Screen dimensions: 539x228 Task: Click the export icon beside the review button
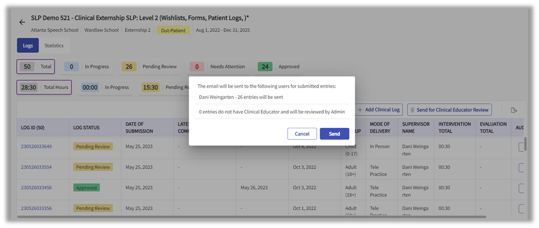click(x=514, y=110)
